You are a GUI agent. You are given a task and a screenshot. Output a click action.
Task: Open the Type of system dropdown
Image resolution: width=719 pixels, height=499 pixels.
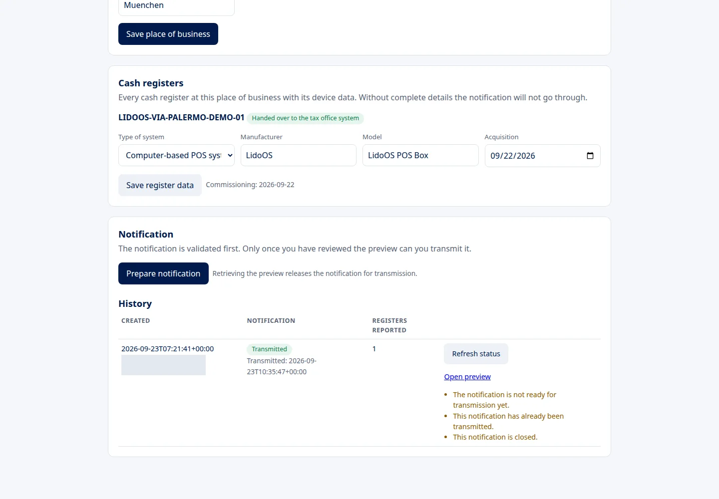(x=176, y=155)
